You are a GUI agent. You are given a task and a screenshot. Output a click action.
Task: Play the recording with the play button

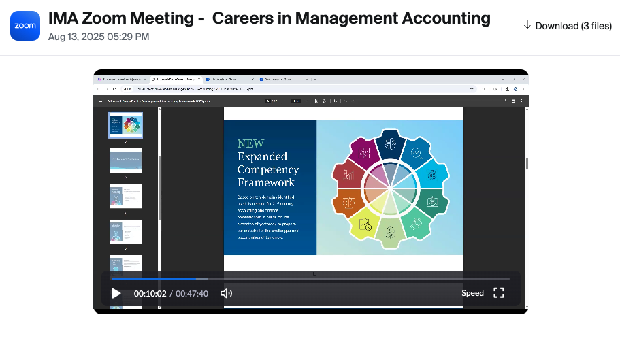(x=116, y=293)
